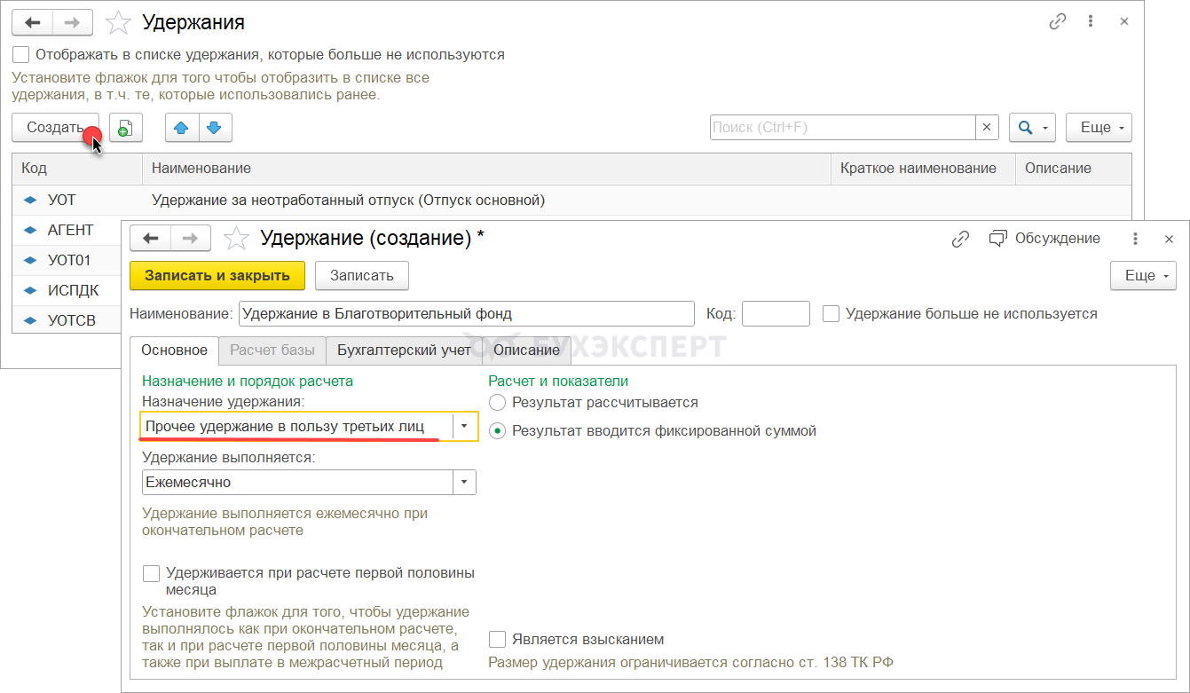Click the Краткое наименование column header
Screen dimensions: 1190x693
(x=923, y=169)
